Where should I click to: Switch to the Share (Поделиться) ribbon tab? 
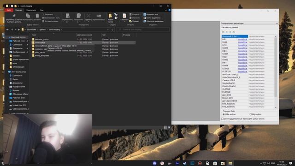31,10
